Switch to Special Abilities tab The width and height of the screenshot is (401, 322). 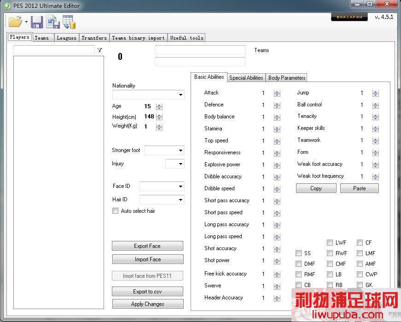246,78
